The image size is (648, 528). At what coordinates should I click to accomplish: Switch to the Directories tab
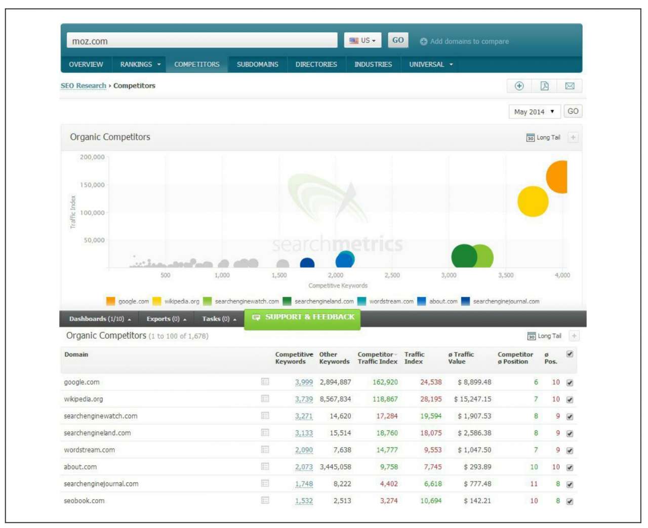(x=316, y=64)
